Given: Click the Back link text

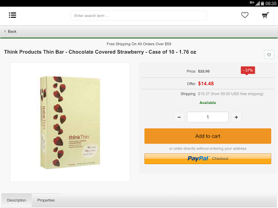Looking at the screenshot, I should pyautogui.click(x=12, y=31).
